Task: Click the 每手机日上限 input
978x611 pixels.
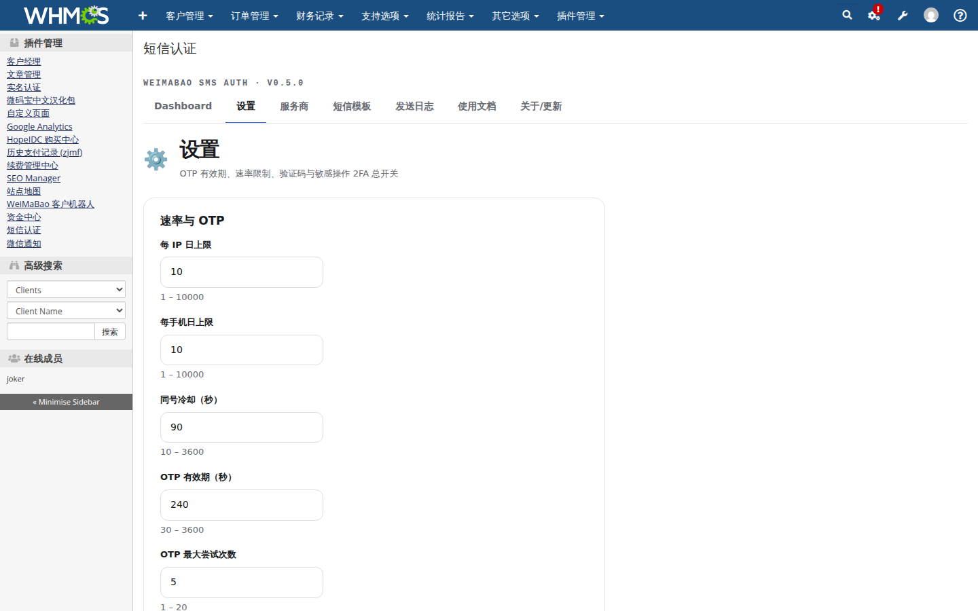Action: tap(242, 350)
